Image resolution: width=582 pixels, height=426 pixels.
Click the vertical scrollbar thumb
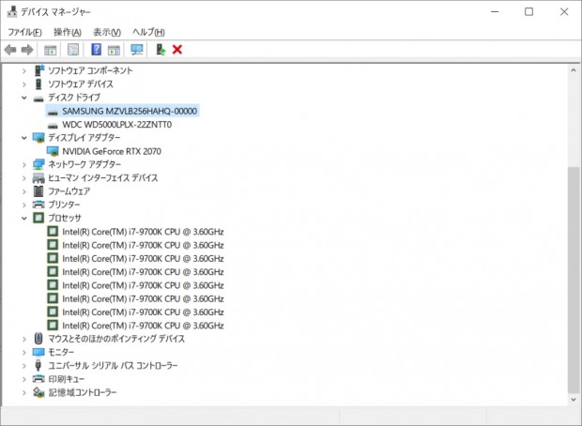point(574,280)
